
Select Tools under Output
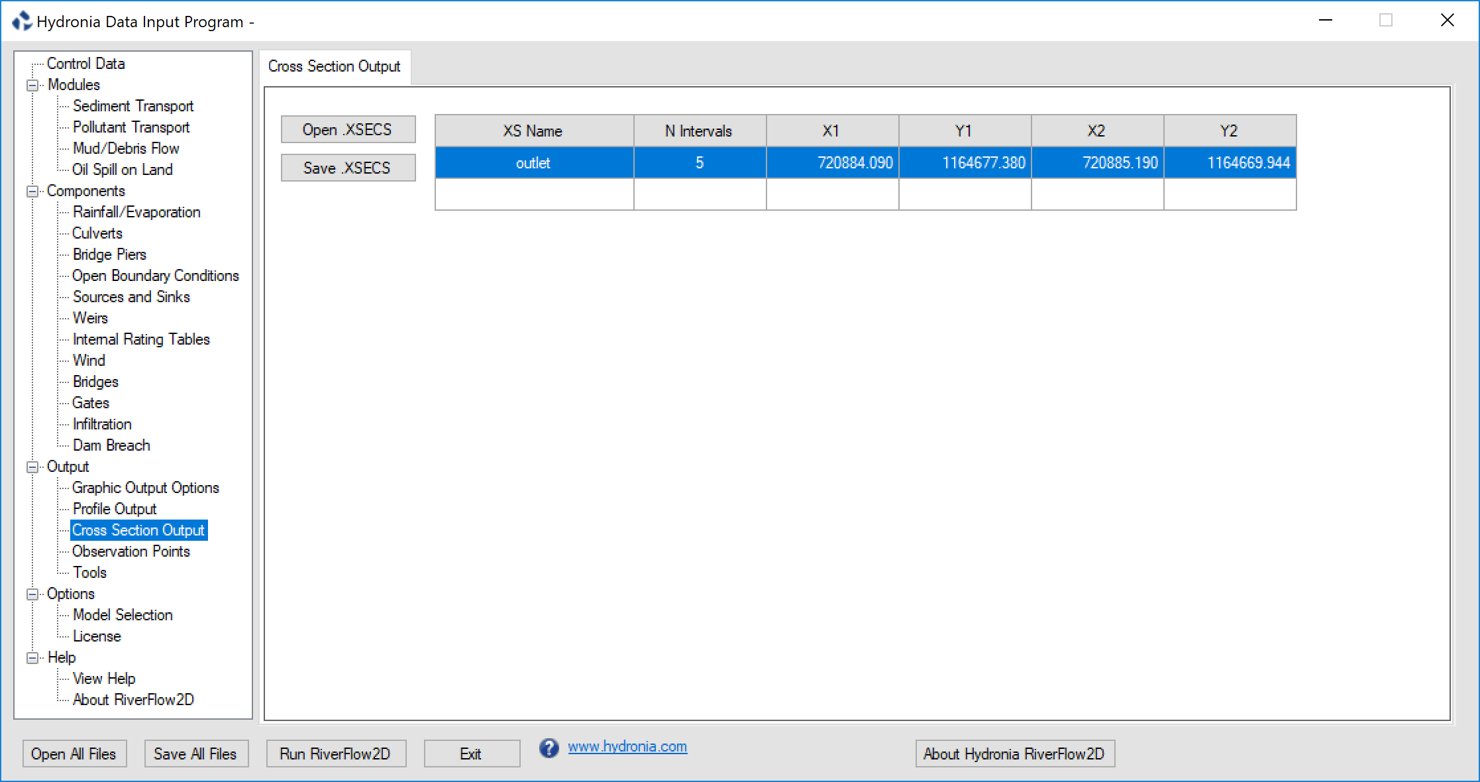(89, 573)
